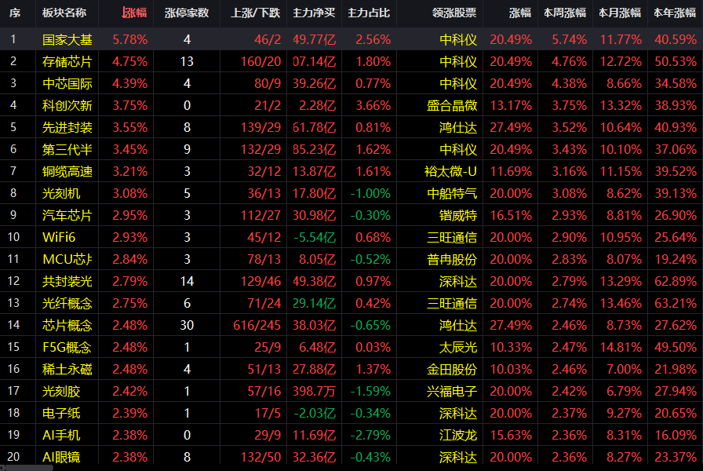This screenshot has width=703, height=471.
Task: Open sector 汽车芯片
Action: point(67,215)
